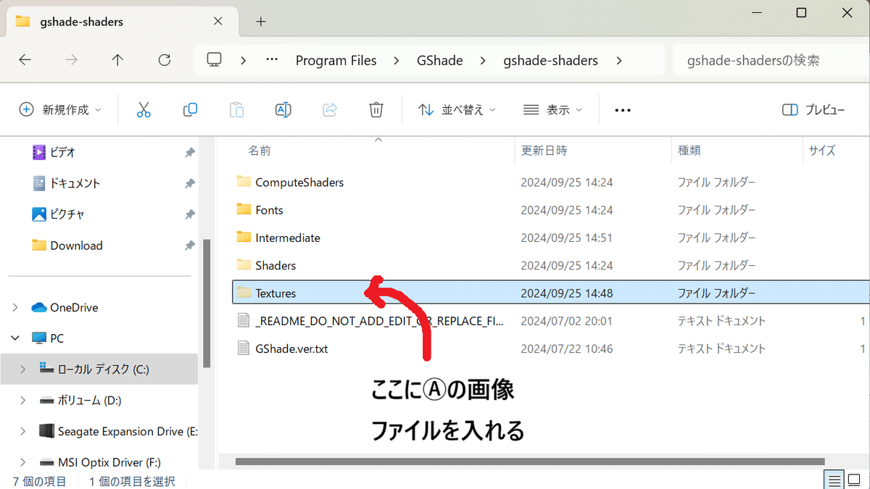Click the Paste clipboard icon
This screenshot has width=870, height=489.
tap(236, 109)
